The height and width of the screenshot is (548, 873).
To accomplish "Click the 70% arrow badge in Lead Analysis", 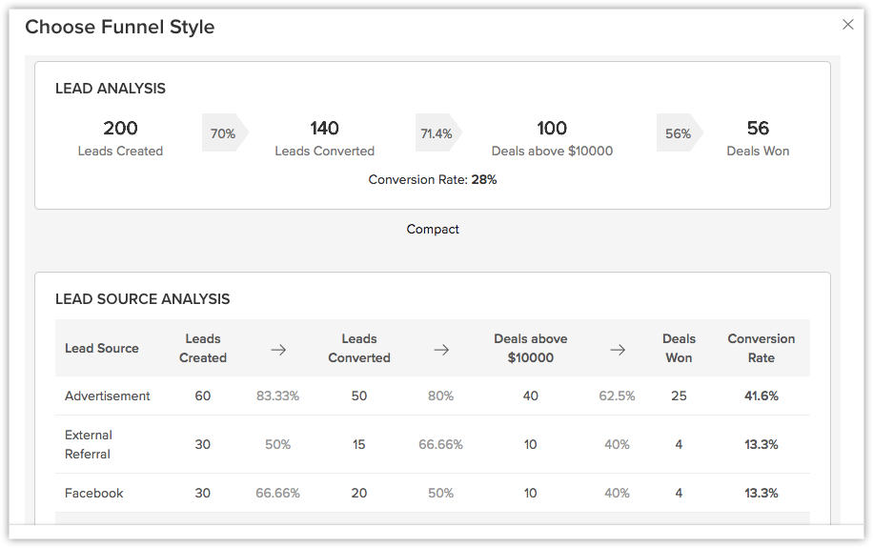I will 224,133.
